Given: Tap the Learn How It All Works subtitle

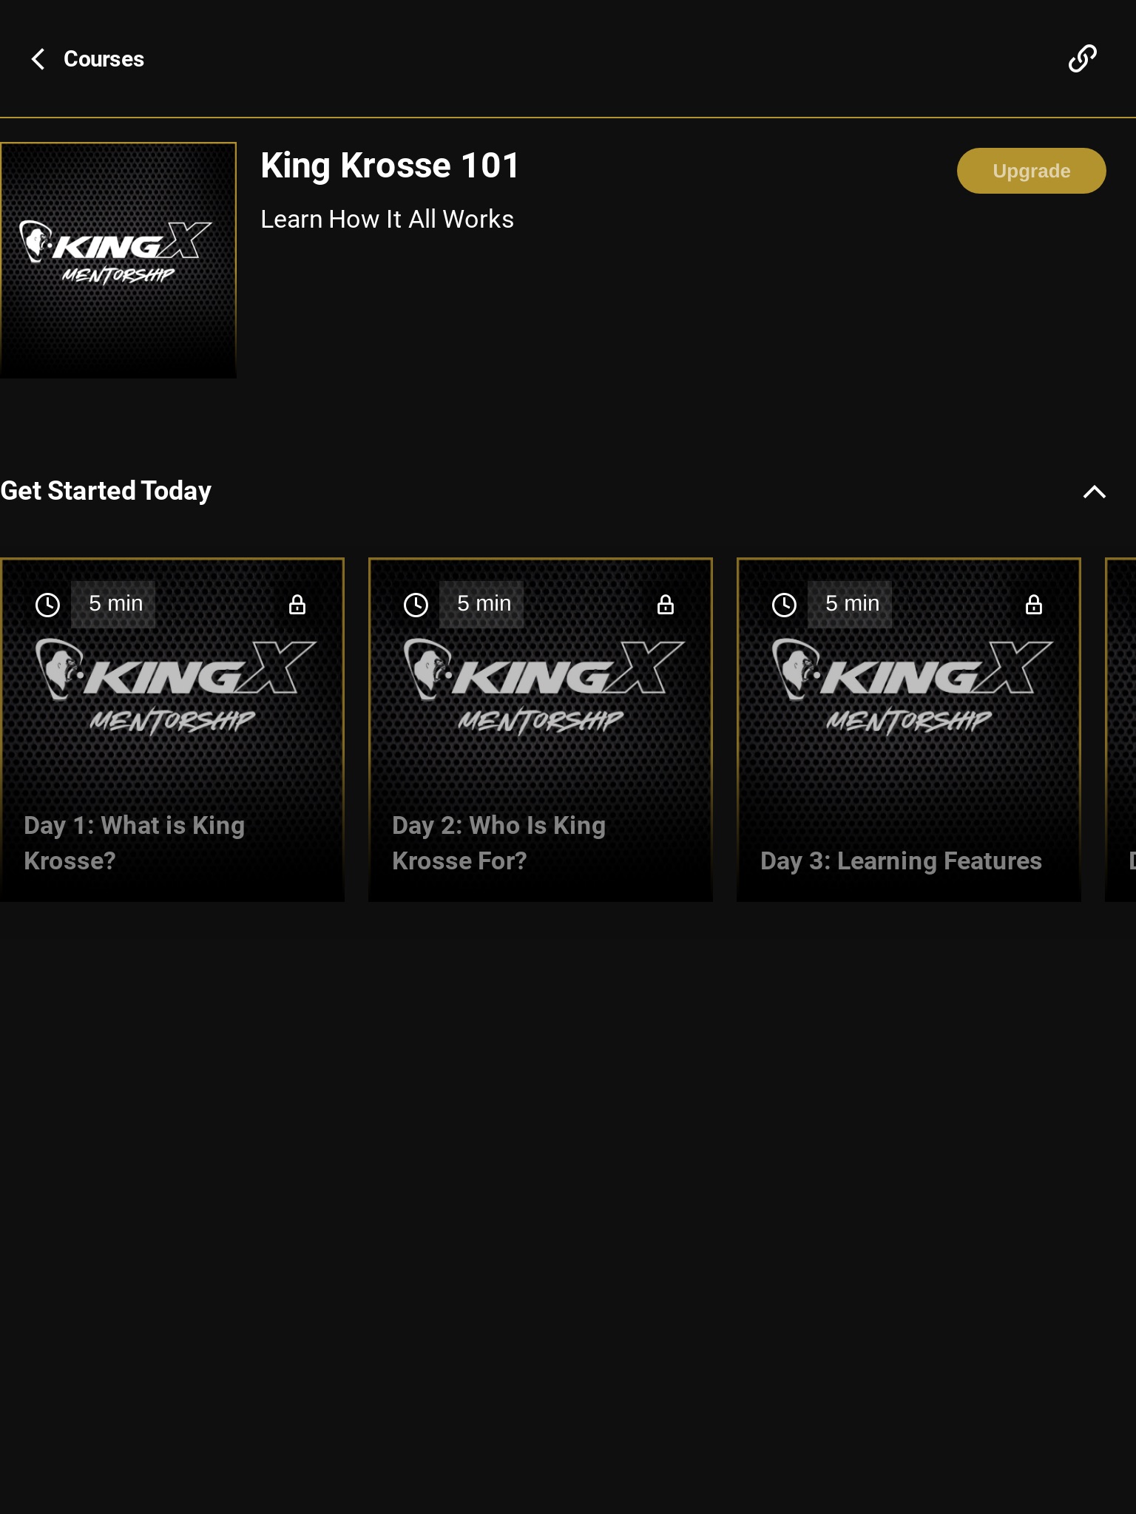Looking at the screenshot, I should tap(387, 220).
